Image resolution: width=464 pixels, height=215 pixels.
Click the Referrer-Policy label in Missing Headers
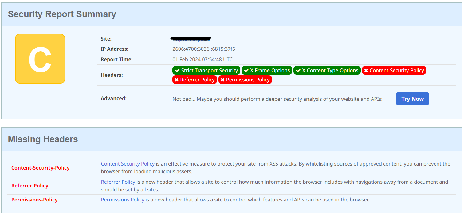[29, 186]
